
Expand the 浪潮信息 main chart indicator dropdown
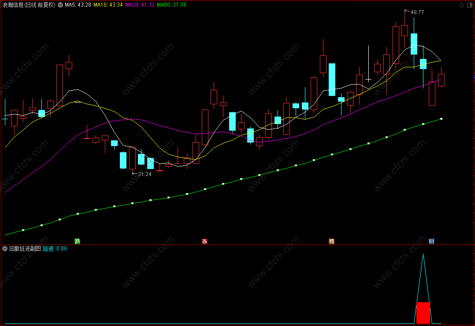pos(60,5)
